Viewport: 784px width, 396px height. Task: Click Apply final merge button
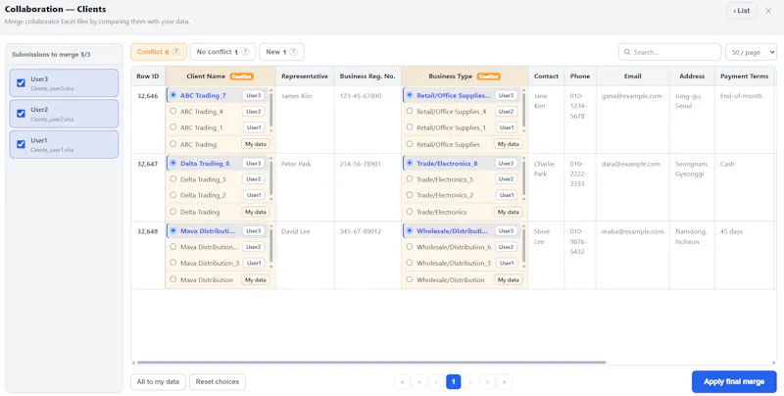734,381
